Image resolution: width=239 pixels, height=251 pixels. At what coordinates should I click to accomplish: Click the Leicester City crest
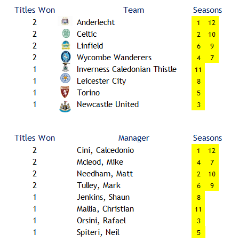coord(65,78)
